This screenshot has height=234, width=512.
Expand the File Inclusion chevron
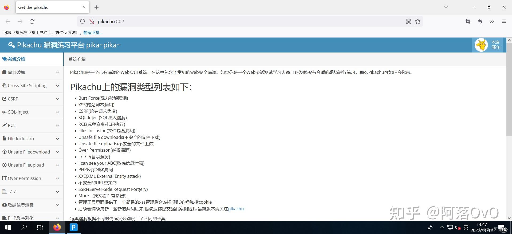(x=57, y=139)
